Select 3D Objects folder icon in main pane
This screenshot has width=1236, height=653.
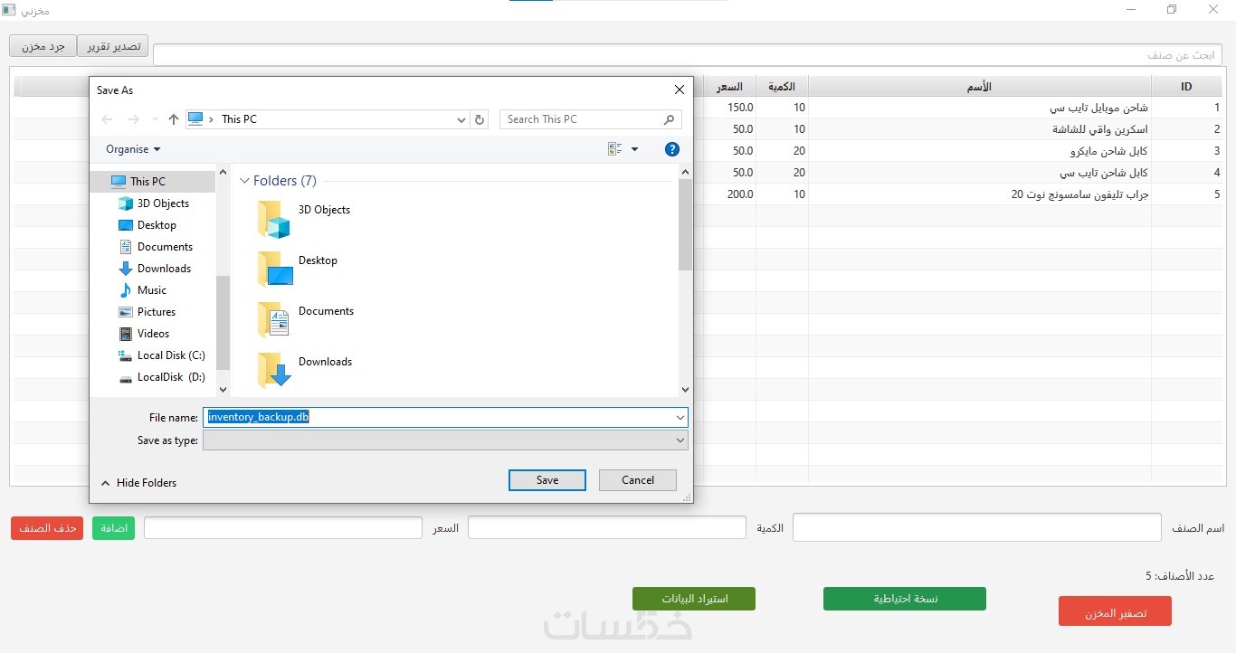pyautogui.click(x=274, y=218)
